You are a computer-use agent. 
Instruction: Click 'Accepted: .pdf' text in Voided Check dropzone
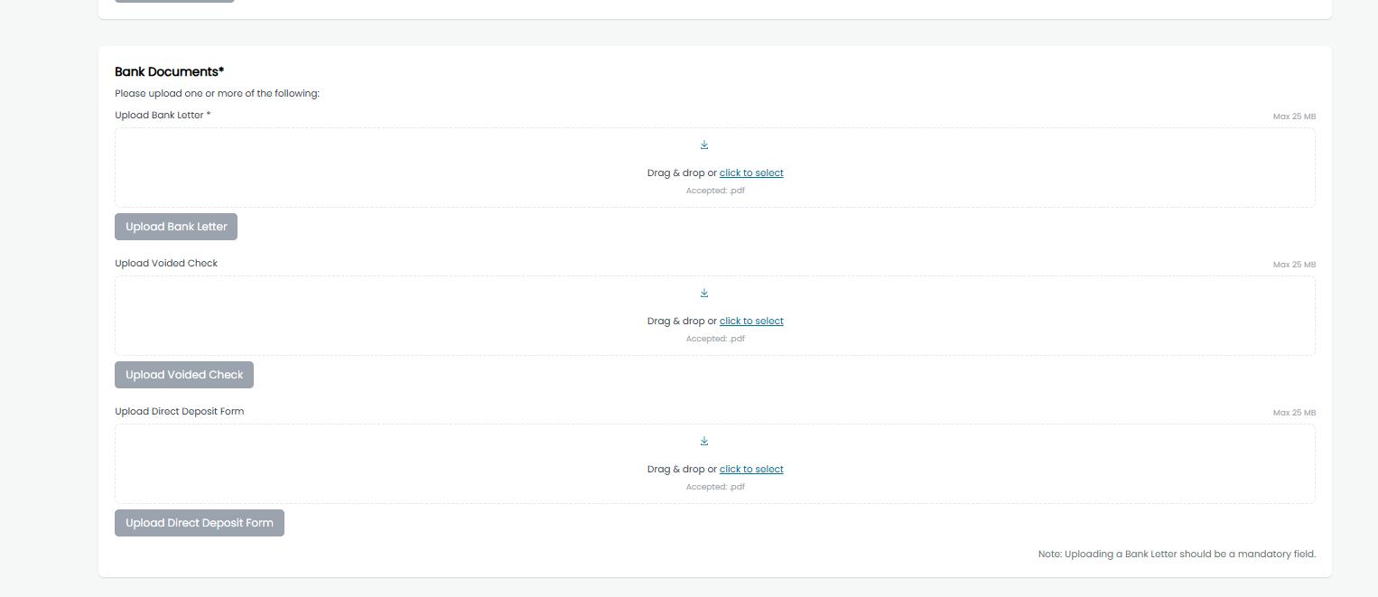(x=715, y=339)
